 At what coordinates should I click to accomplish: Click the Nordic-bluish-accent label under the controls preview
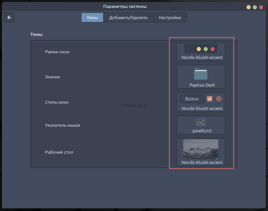pyautogui.click(x=202, y=108)
